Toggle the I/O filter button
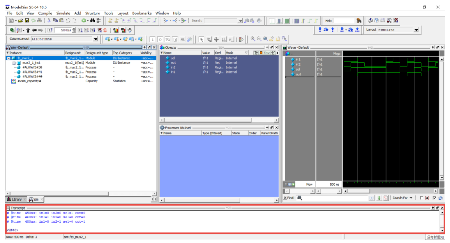The width and height of the screenshot is (450, 243). 167,40
